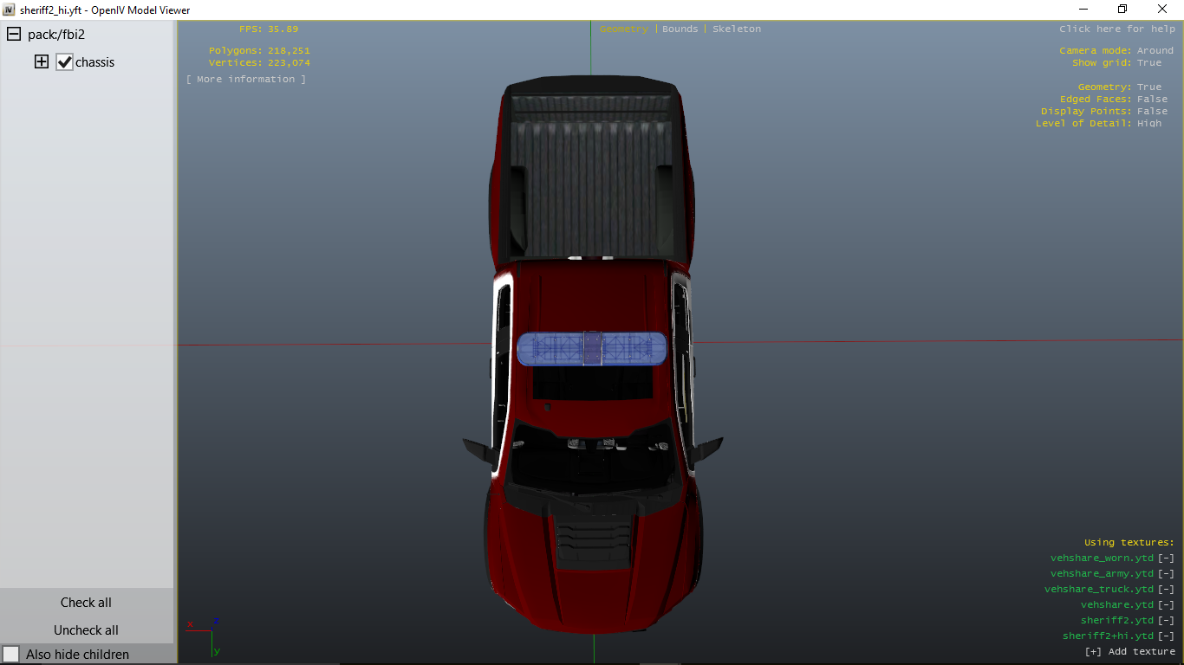Click the XYZ axis gizmo
Image resolution: width=1184 pixels, height=665 pixels.
[x=205, y=636]
